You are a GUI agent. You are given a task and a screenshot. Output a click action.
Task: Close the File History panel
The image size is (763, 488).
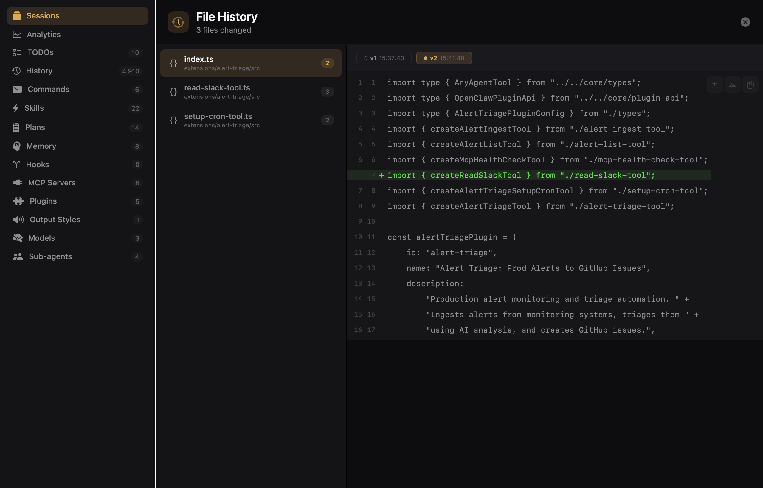click(745, 22)
